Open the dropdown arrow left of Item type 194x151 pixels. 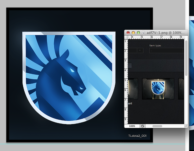[140, 51]
